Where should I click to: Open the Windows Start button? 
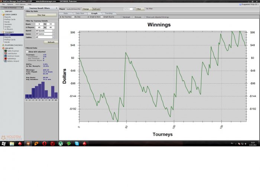[4, 144]
